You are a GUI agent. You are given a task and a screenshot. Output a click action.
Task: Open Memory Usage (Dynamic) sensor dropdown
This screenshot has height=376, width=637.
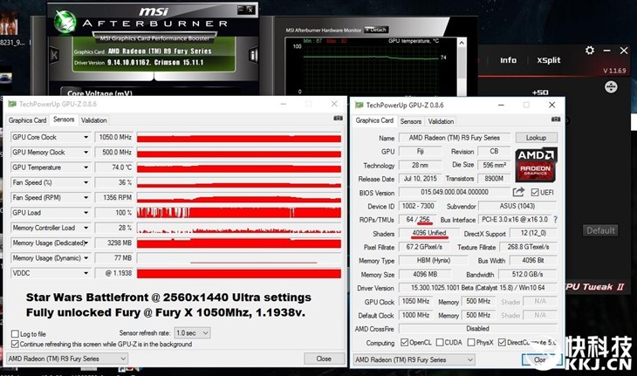tap(86, 258)
